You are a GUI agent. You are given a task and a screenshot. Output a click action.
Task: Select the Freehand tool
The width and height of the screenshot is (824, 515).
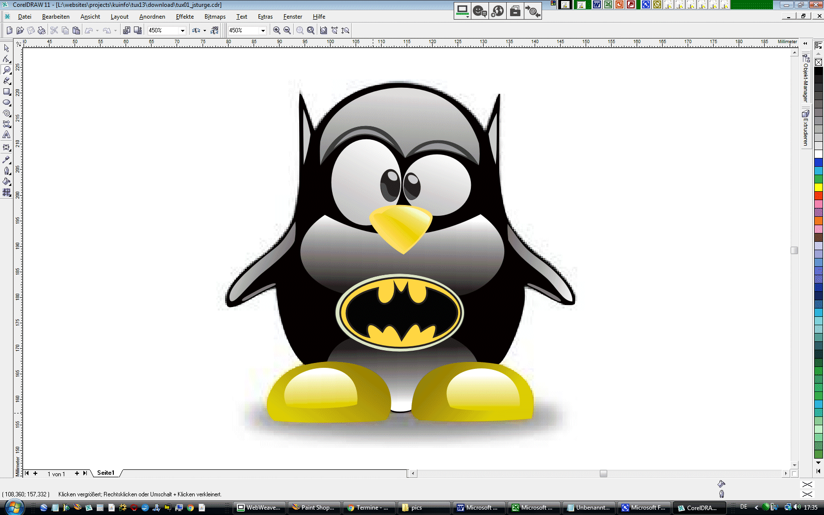(x=6, y=81)
